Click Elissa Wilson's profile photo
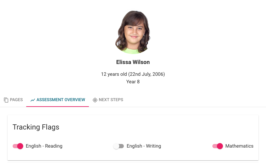Image resolution: width=266 pixels, height=163 pixels. coord(133,32)
